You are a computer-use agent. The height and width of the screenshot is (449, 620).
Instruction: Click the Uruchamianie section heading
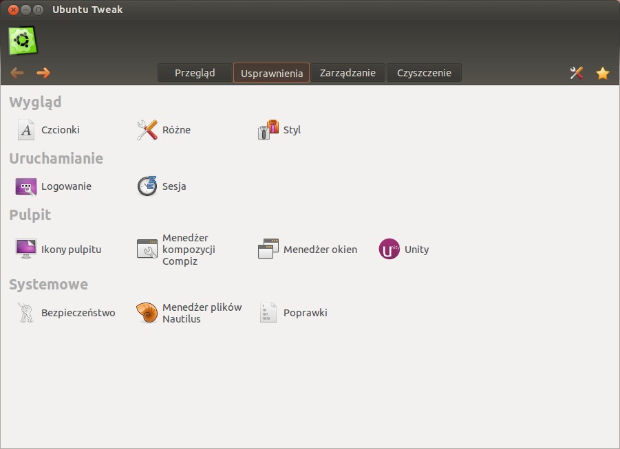pos(56,158)
